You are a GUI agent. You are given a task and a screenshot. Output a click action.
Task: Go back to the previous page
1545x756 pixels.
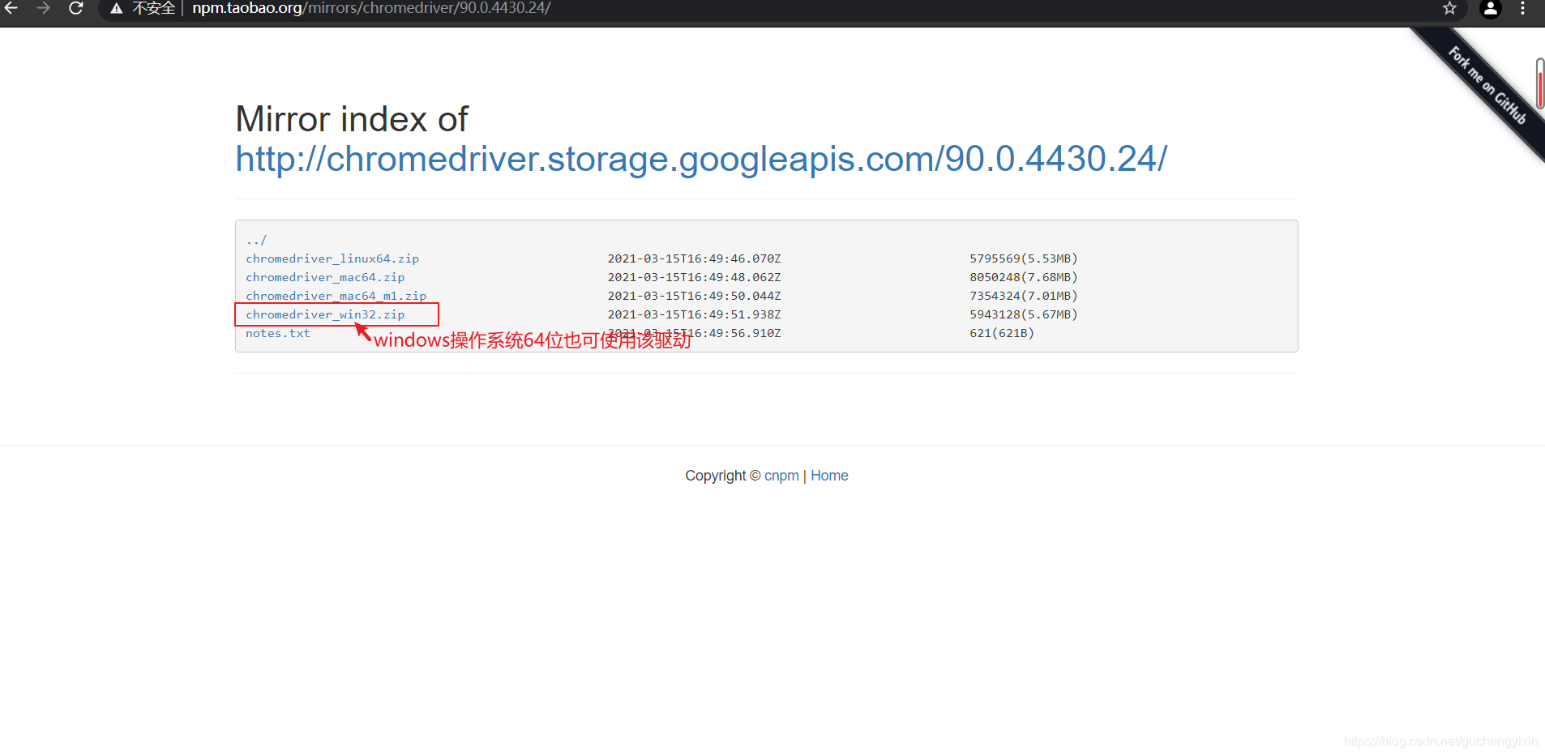pos(11,8)
